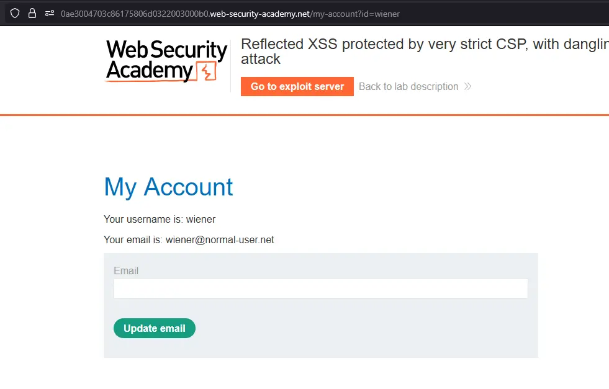Viewport: 609px width, 389px height.
Task: Click the Reflected XSS lab title text
Action: pos(424,44)
